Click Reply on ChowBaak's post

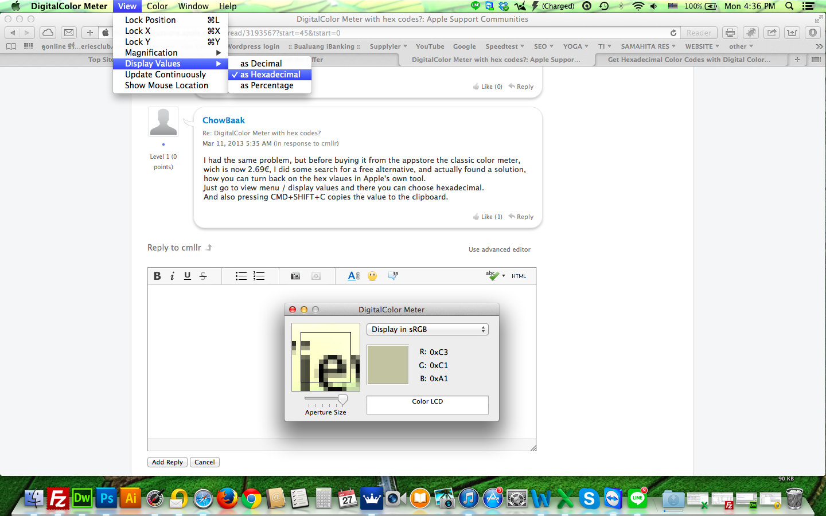(x=521, y=217)
